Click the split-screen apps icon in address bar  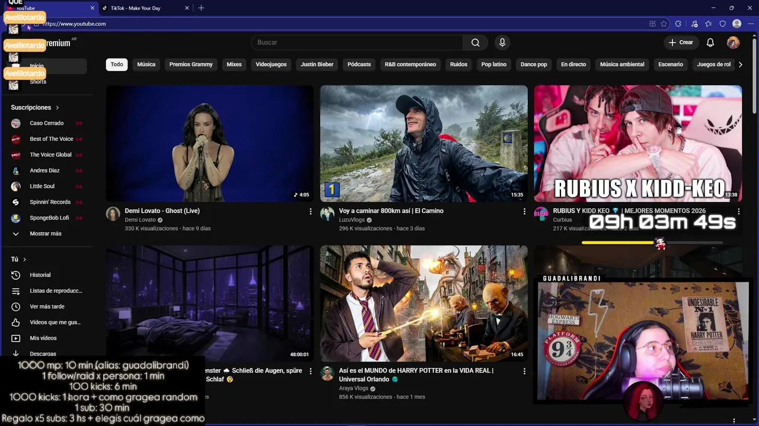point(652,24)
